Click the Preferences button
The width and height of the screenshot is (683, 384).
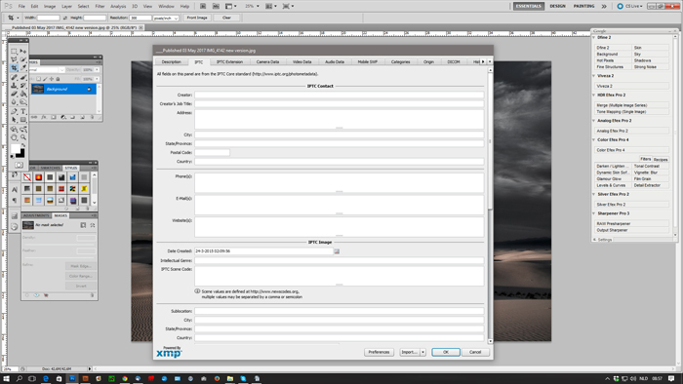379,352
